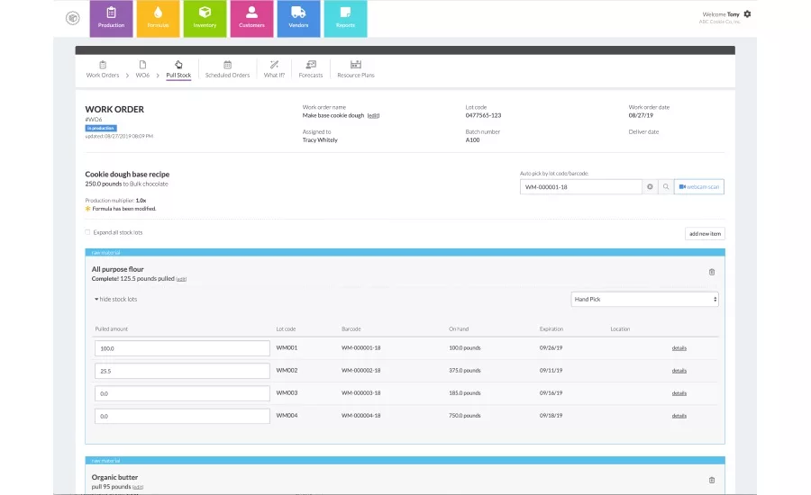The height and width of the screenshot is (495, 811).
Task: Open the Formulas module tile
Action: [158, 19]
